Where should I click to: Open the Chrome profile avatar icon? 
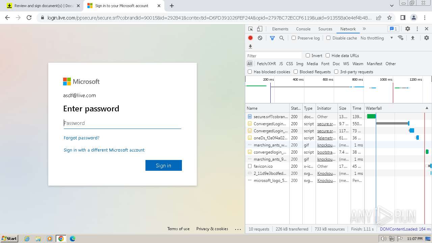coord(413,18)
